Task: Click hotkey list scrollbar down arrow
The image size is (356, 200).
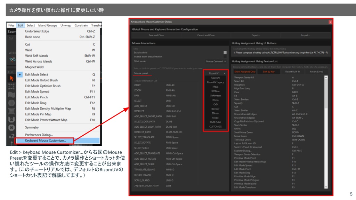Action: click(326, 187)
